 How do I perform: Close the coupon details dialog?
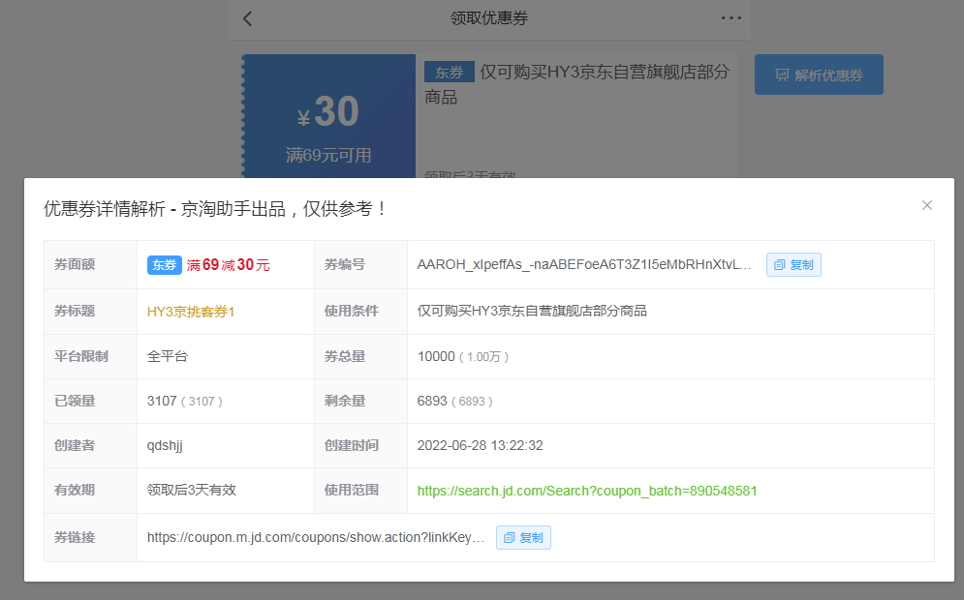tap(927, 205)
